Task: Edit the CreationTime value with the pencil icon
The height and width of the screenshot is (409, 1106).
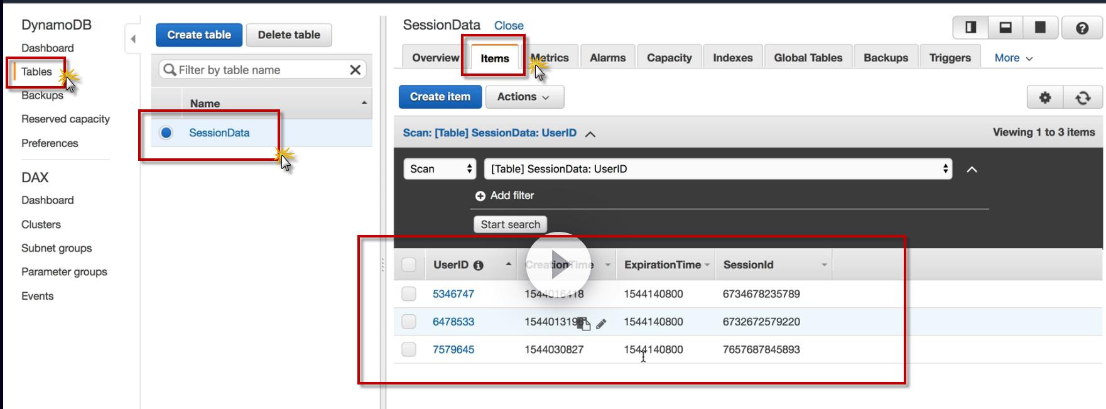Action: click(601, 324)
